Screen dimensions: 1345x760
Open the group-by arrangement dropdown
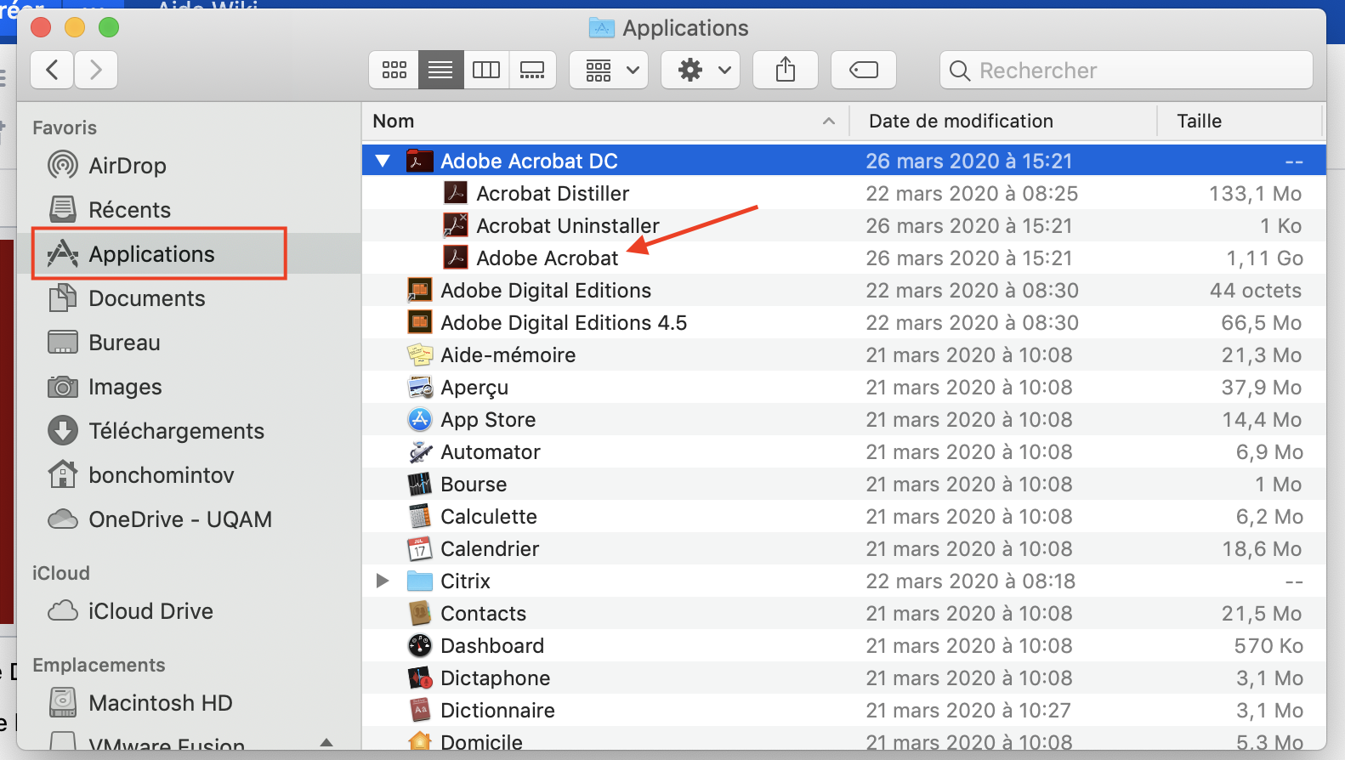pos(609,70)
